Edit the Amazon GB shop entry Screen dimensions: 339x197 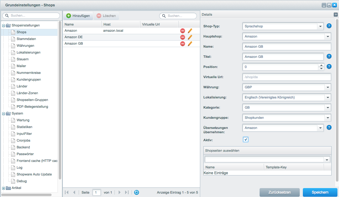pyautogui.click(x=190, y=44)
